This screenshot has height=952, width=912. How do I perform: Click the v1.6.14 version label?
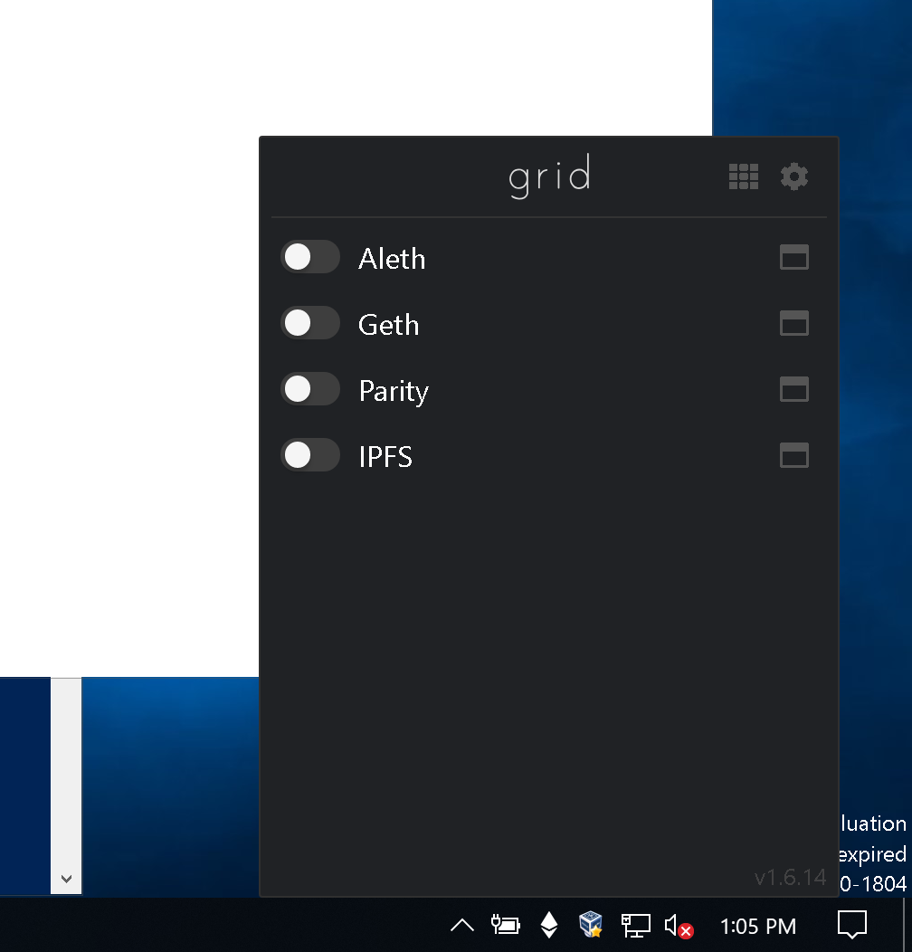coord(791,877)
